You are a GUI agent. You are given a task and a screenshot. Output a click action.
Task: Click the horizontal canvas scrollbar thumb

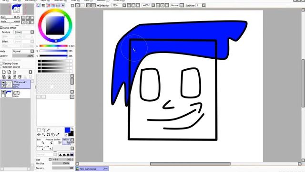190,164
